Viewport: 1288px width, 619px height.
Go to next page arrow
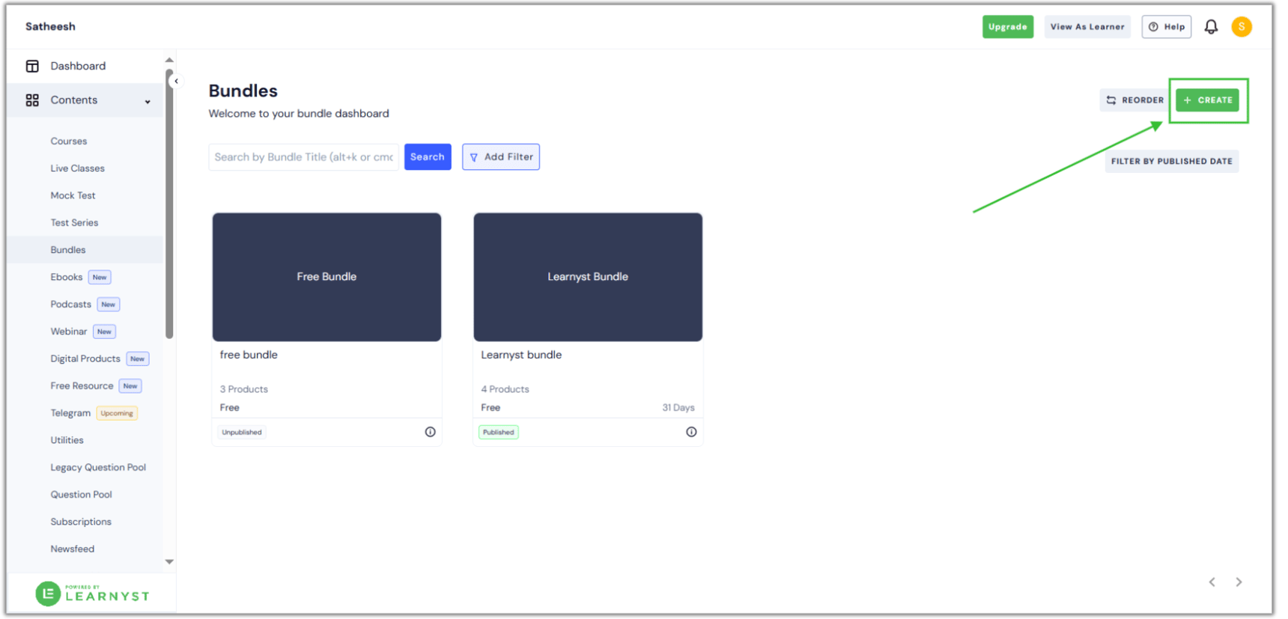click(x=1239, y=582)
